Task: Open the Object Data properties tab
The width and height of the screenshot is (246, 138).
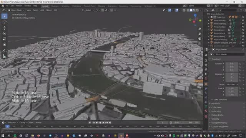Action: [206, 107]
